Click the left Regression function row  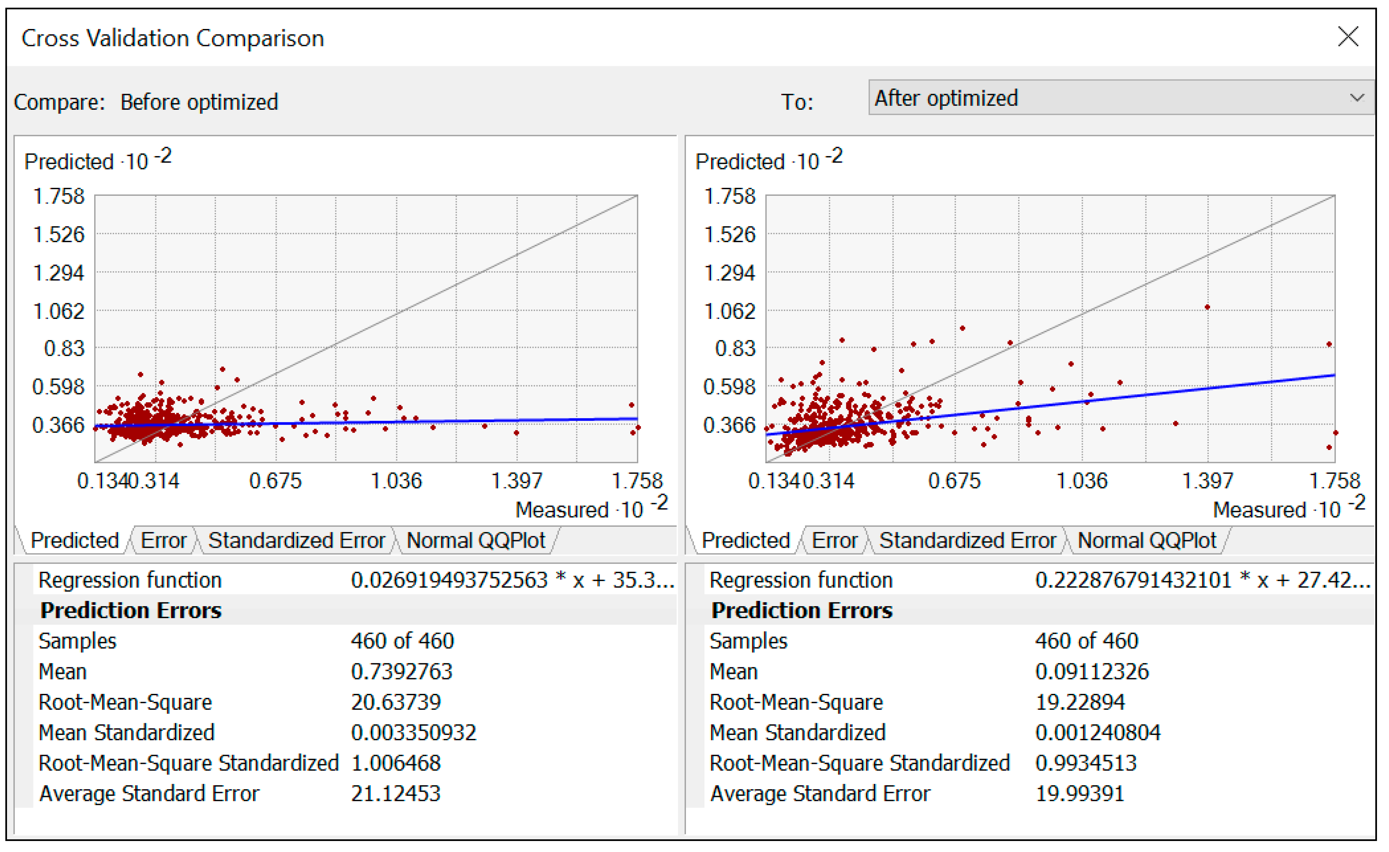(130, 580)
